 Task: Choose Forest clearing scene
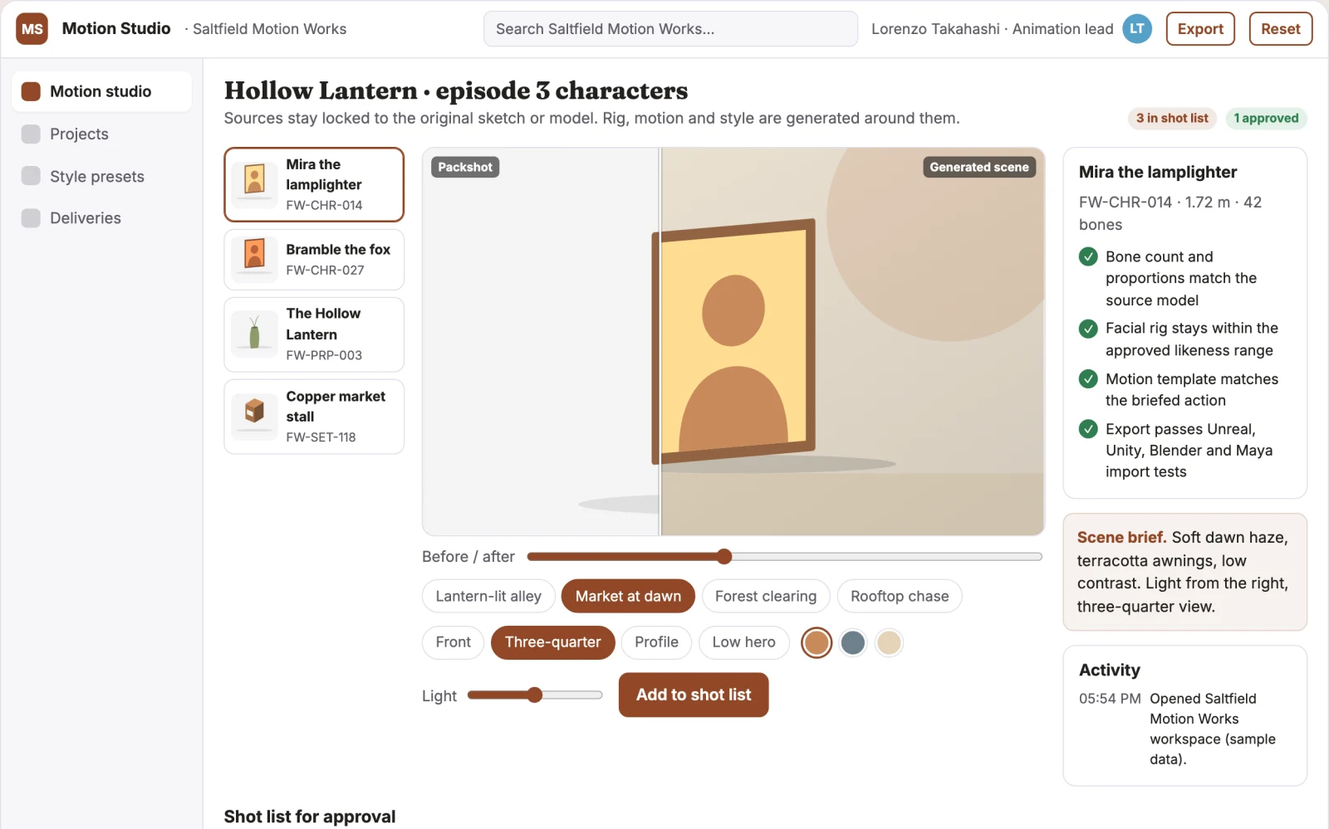point(766,596)
